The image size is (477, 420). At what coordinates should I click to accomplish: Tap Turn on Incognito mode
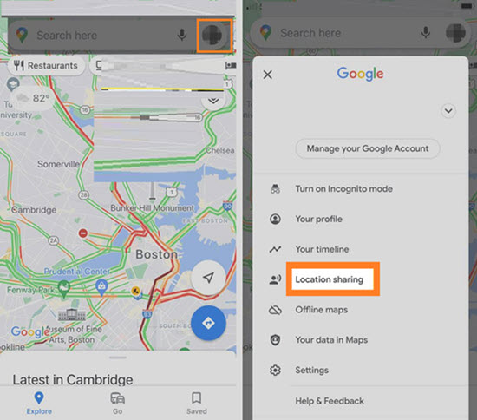pos(344,188)
